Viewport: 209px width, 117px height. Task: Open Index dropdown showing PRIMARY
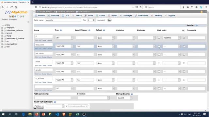tap(171, 38)
